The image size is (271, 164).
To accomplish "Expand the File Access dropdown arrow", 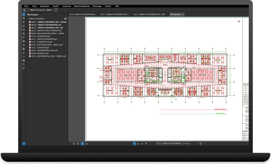I will (x=40, y=15).
